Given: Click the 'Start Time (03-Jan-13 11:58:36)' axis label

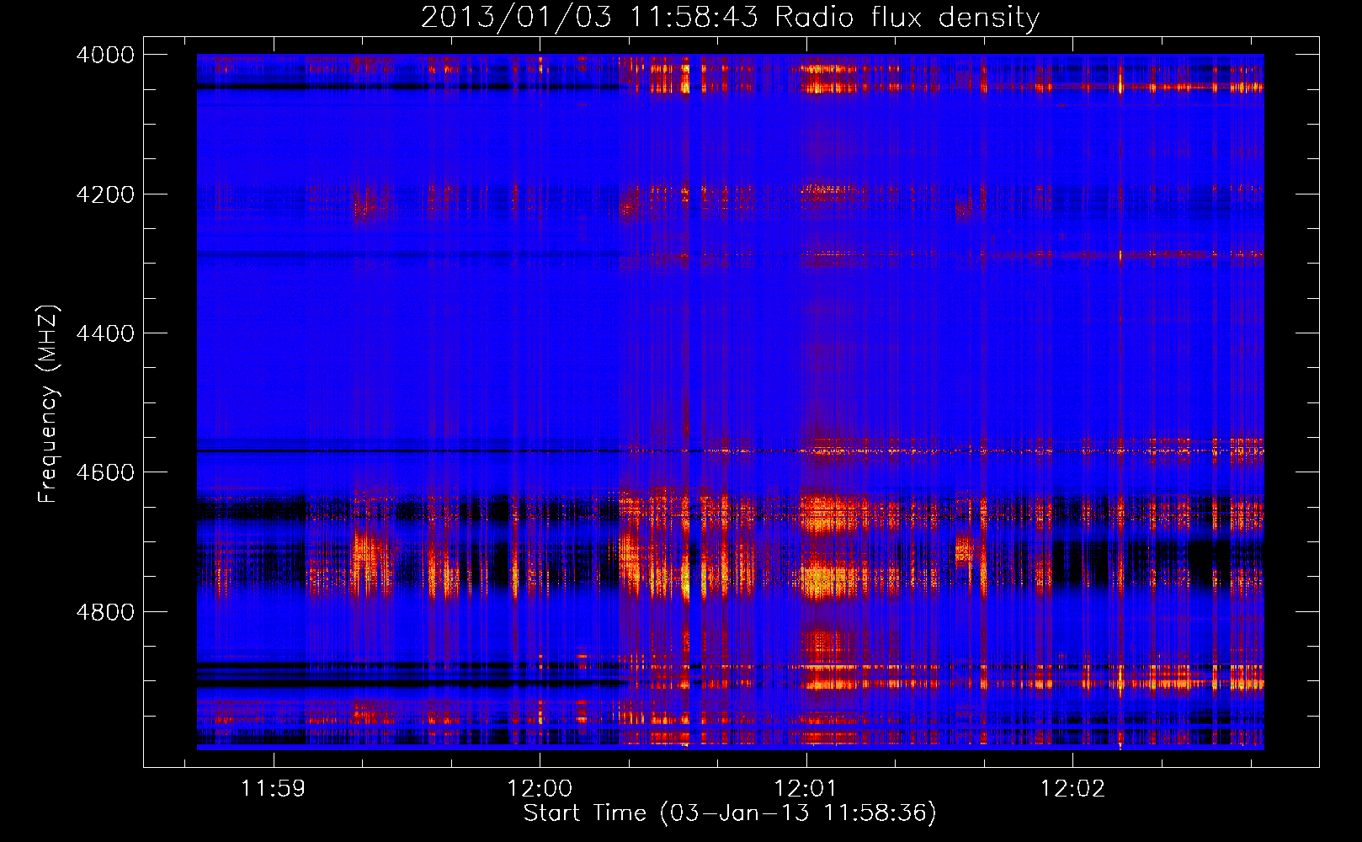Looking at the screenshot, I should click(730, 813).
